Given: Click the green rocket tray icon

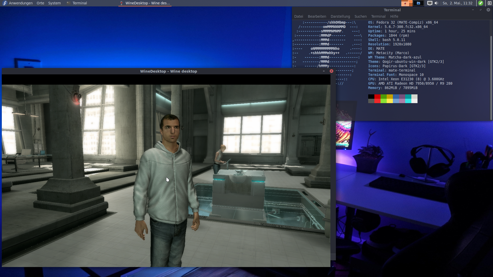Looking at the screenshot, I should click(x=481, y=3).
